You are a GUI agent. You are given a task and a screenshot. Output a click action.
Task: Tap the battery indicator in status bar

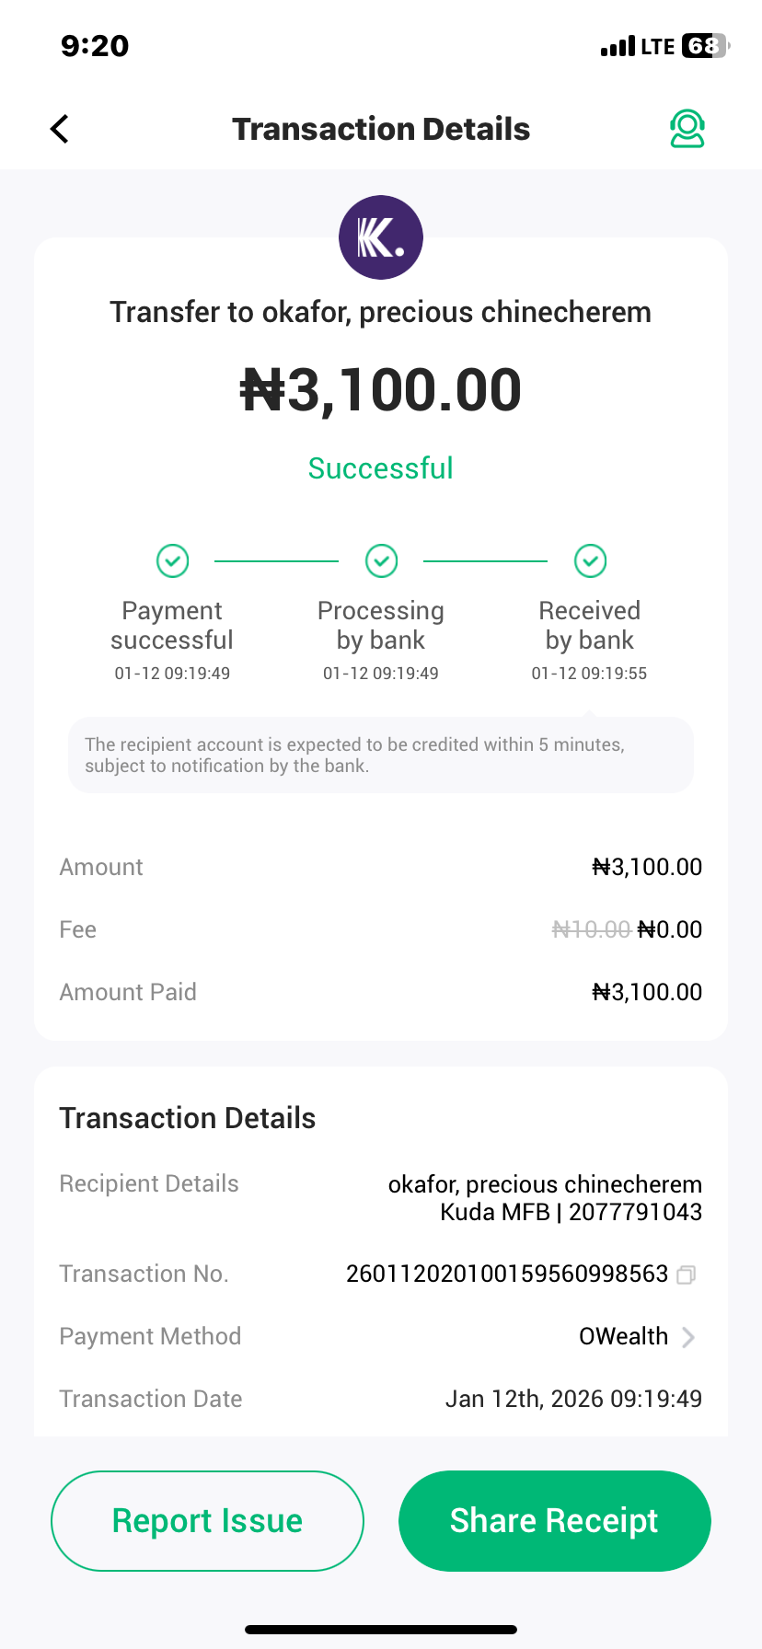[705, 46]
